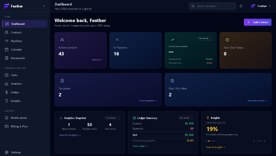Click the Insights lightbulb icon in sidebar
The image size is (276, 156).
tap(6, 101)
